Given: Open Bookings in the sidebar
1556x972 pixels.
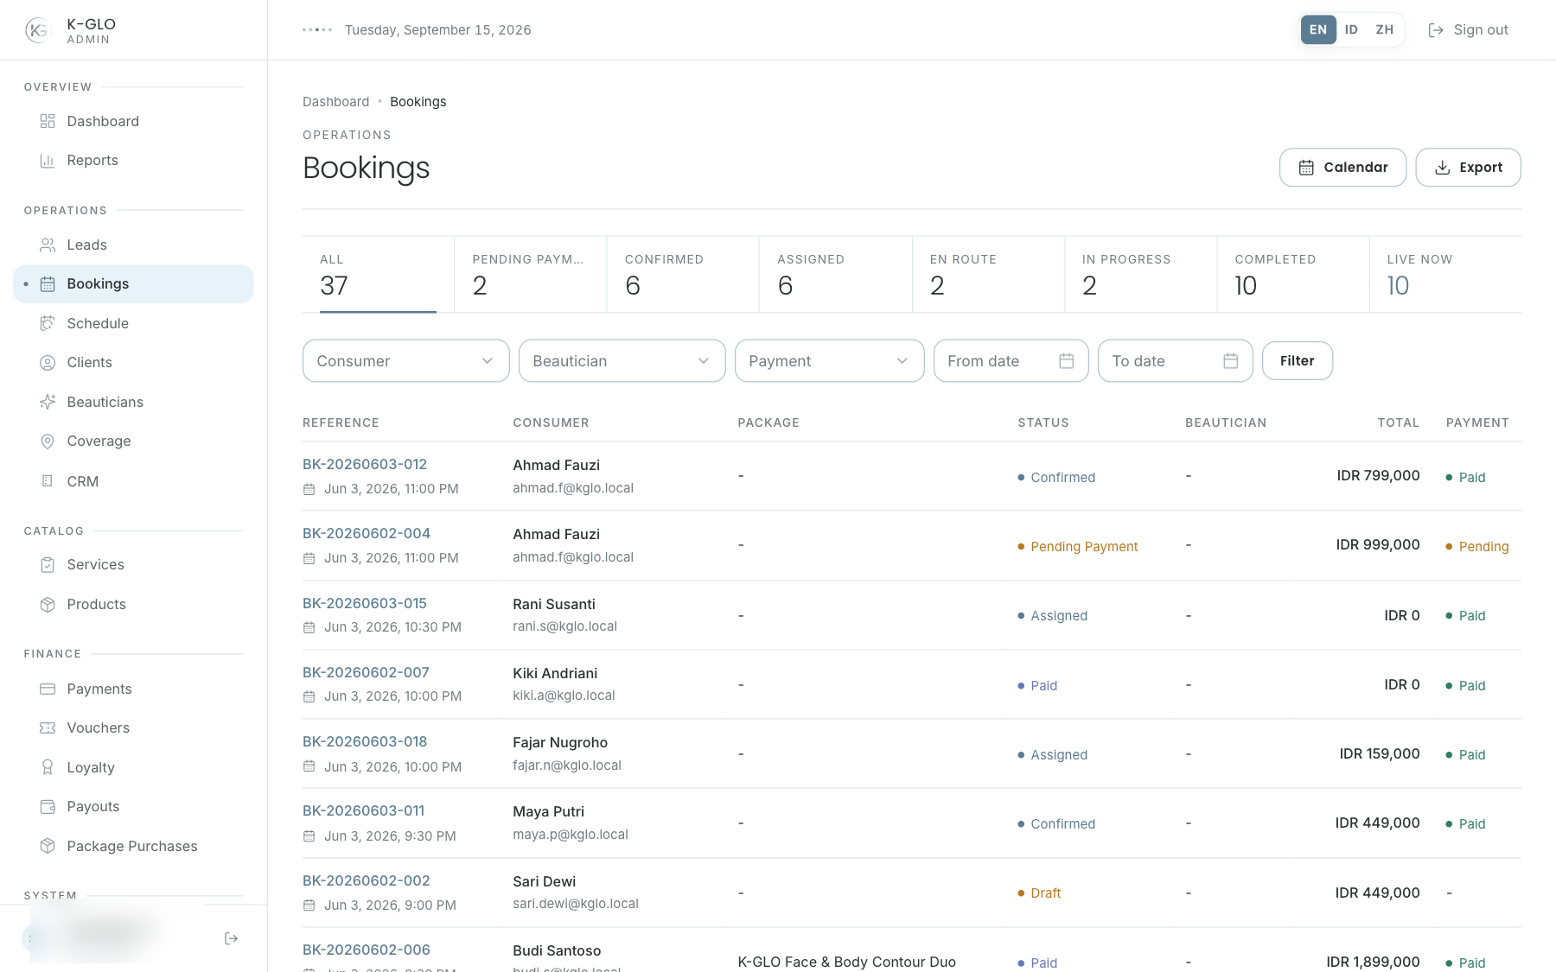Looking at the screenshot, I should coord(134,284).
